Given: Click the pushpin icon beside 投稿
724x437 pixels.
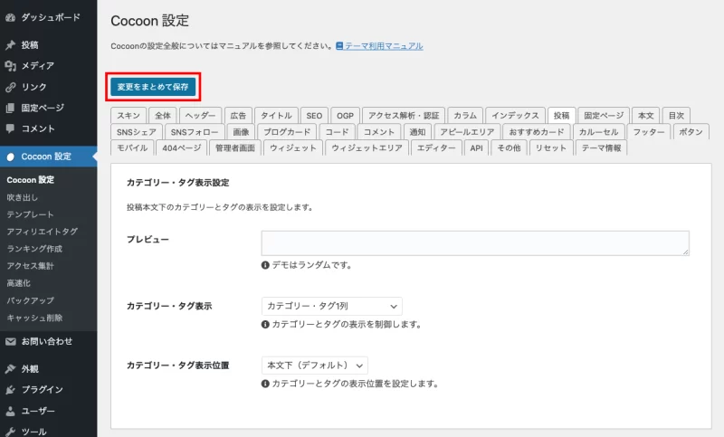Looking at the screenshot, I should coord(10,44).
